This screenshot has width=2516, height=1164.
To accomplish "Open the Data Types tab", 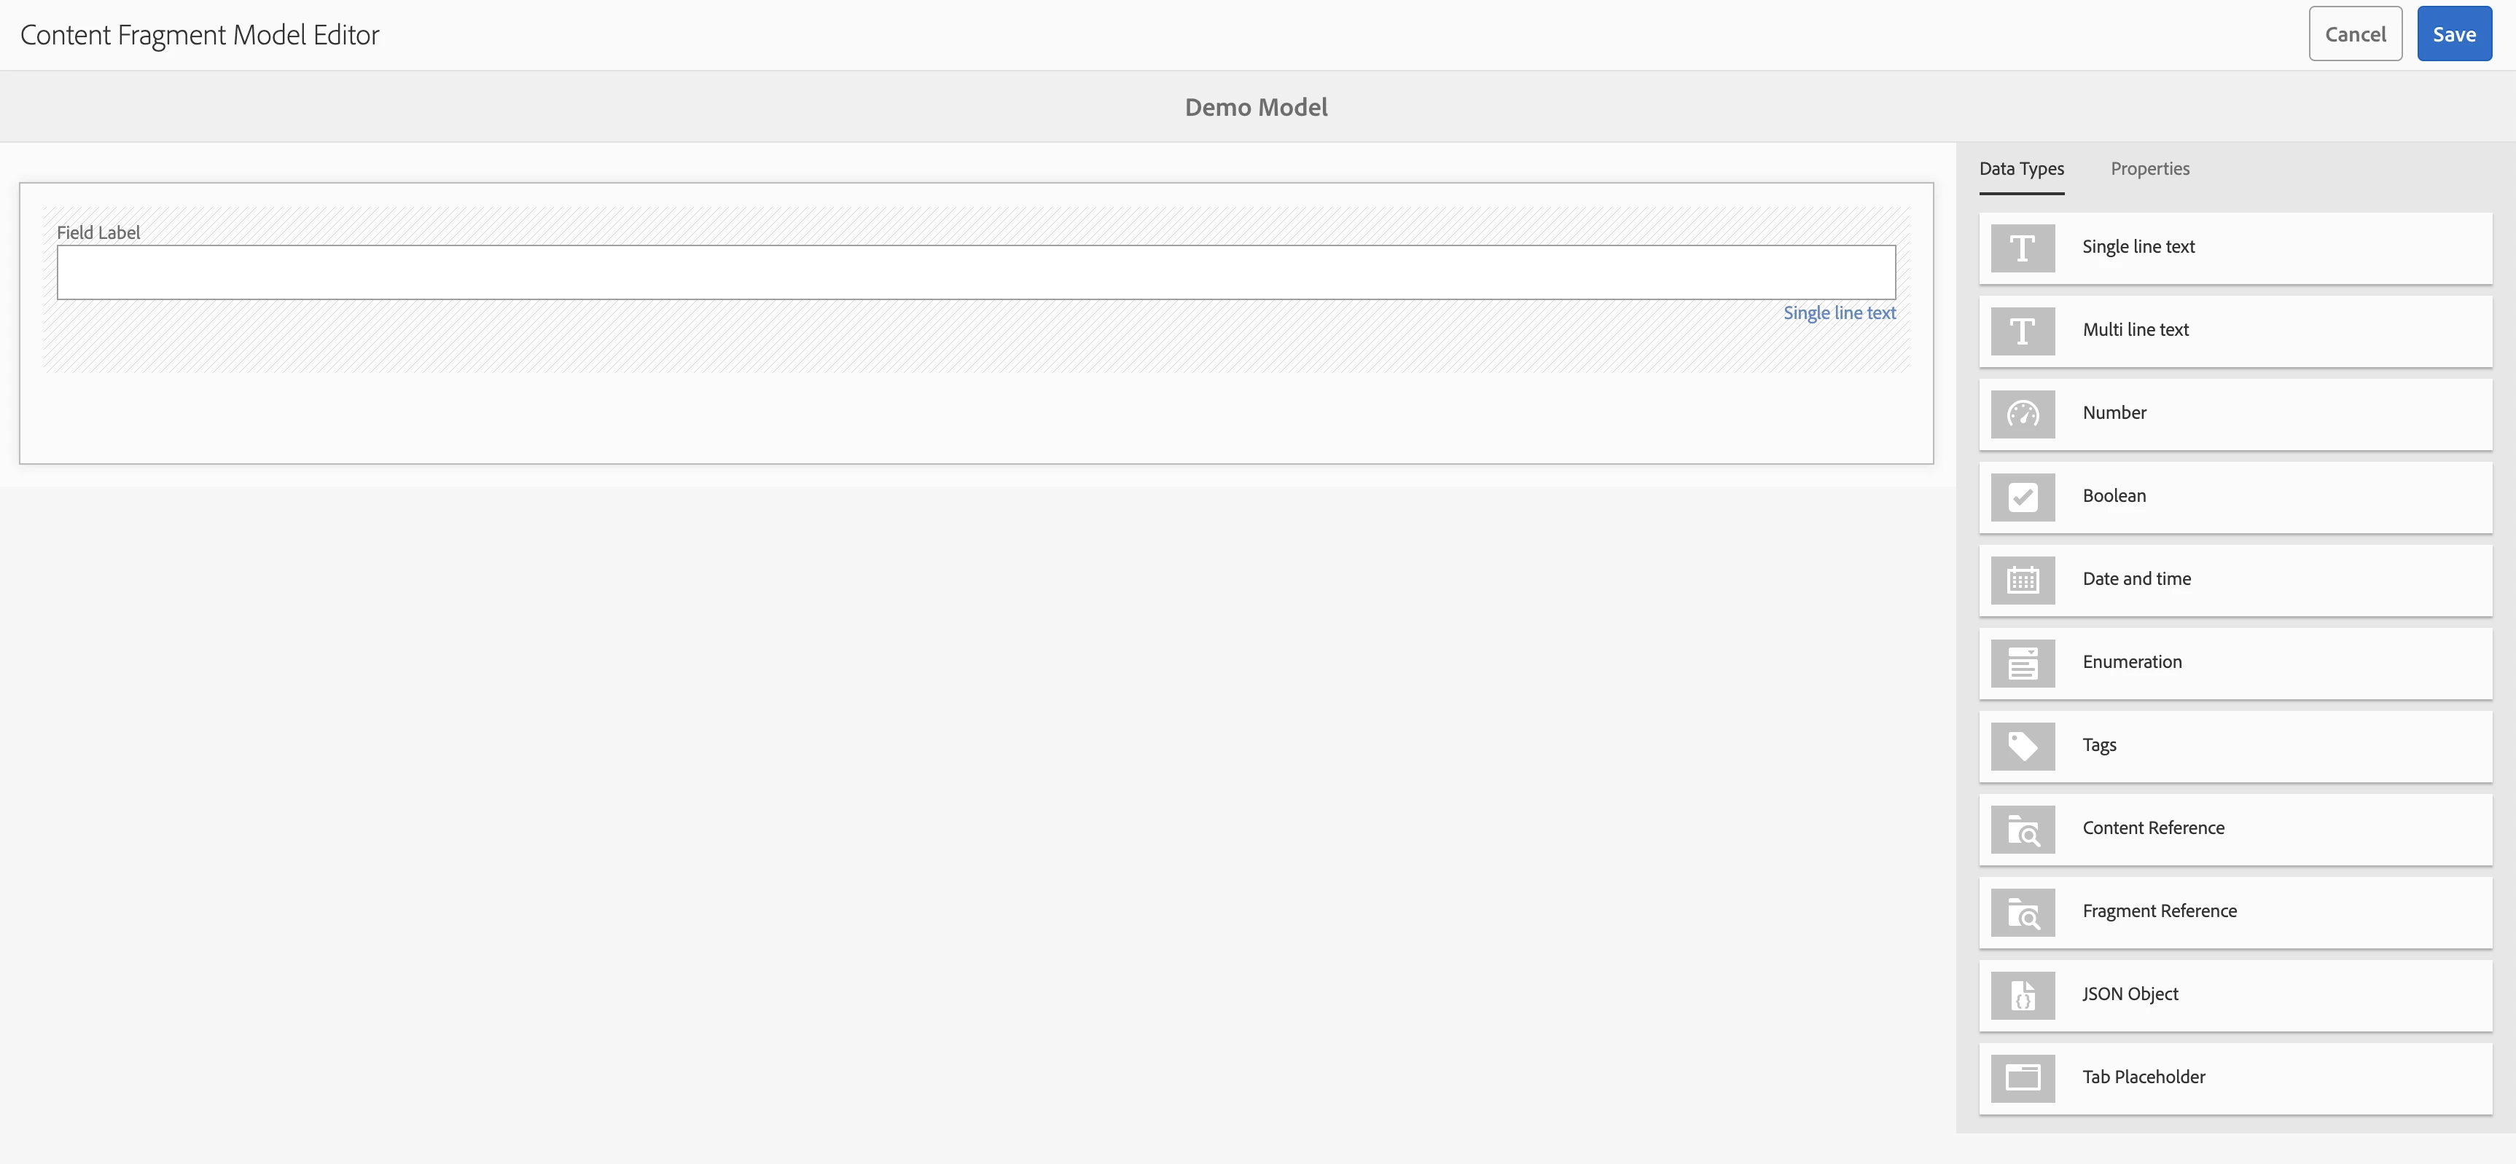I will click(x=2021, y=169).
